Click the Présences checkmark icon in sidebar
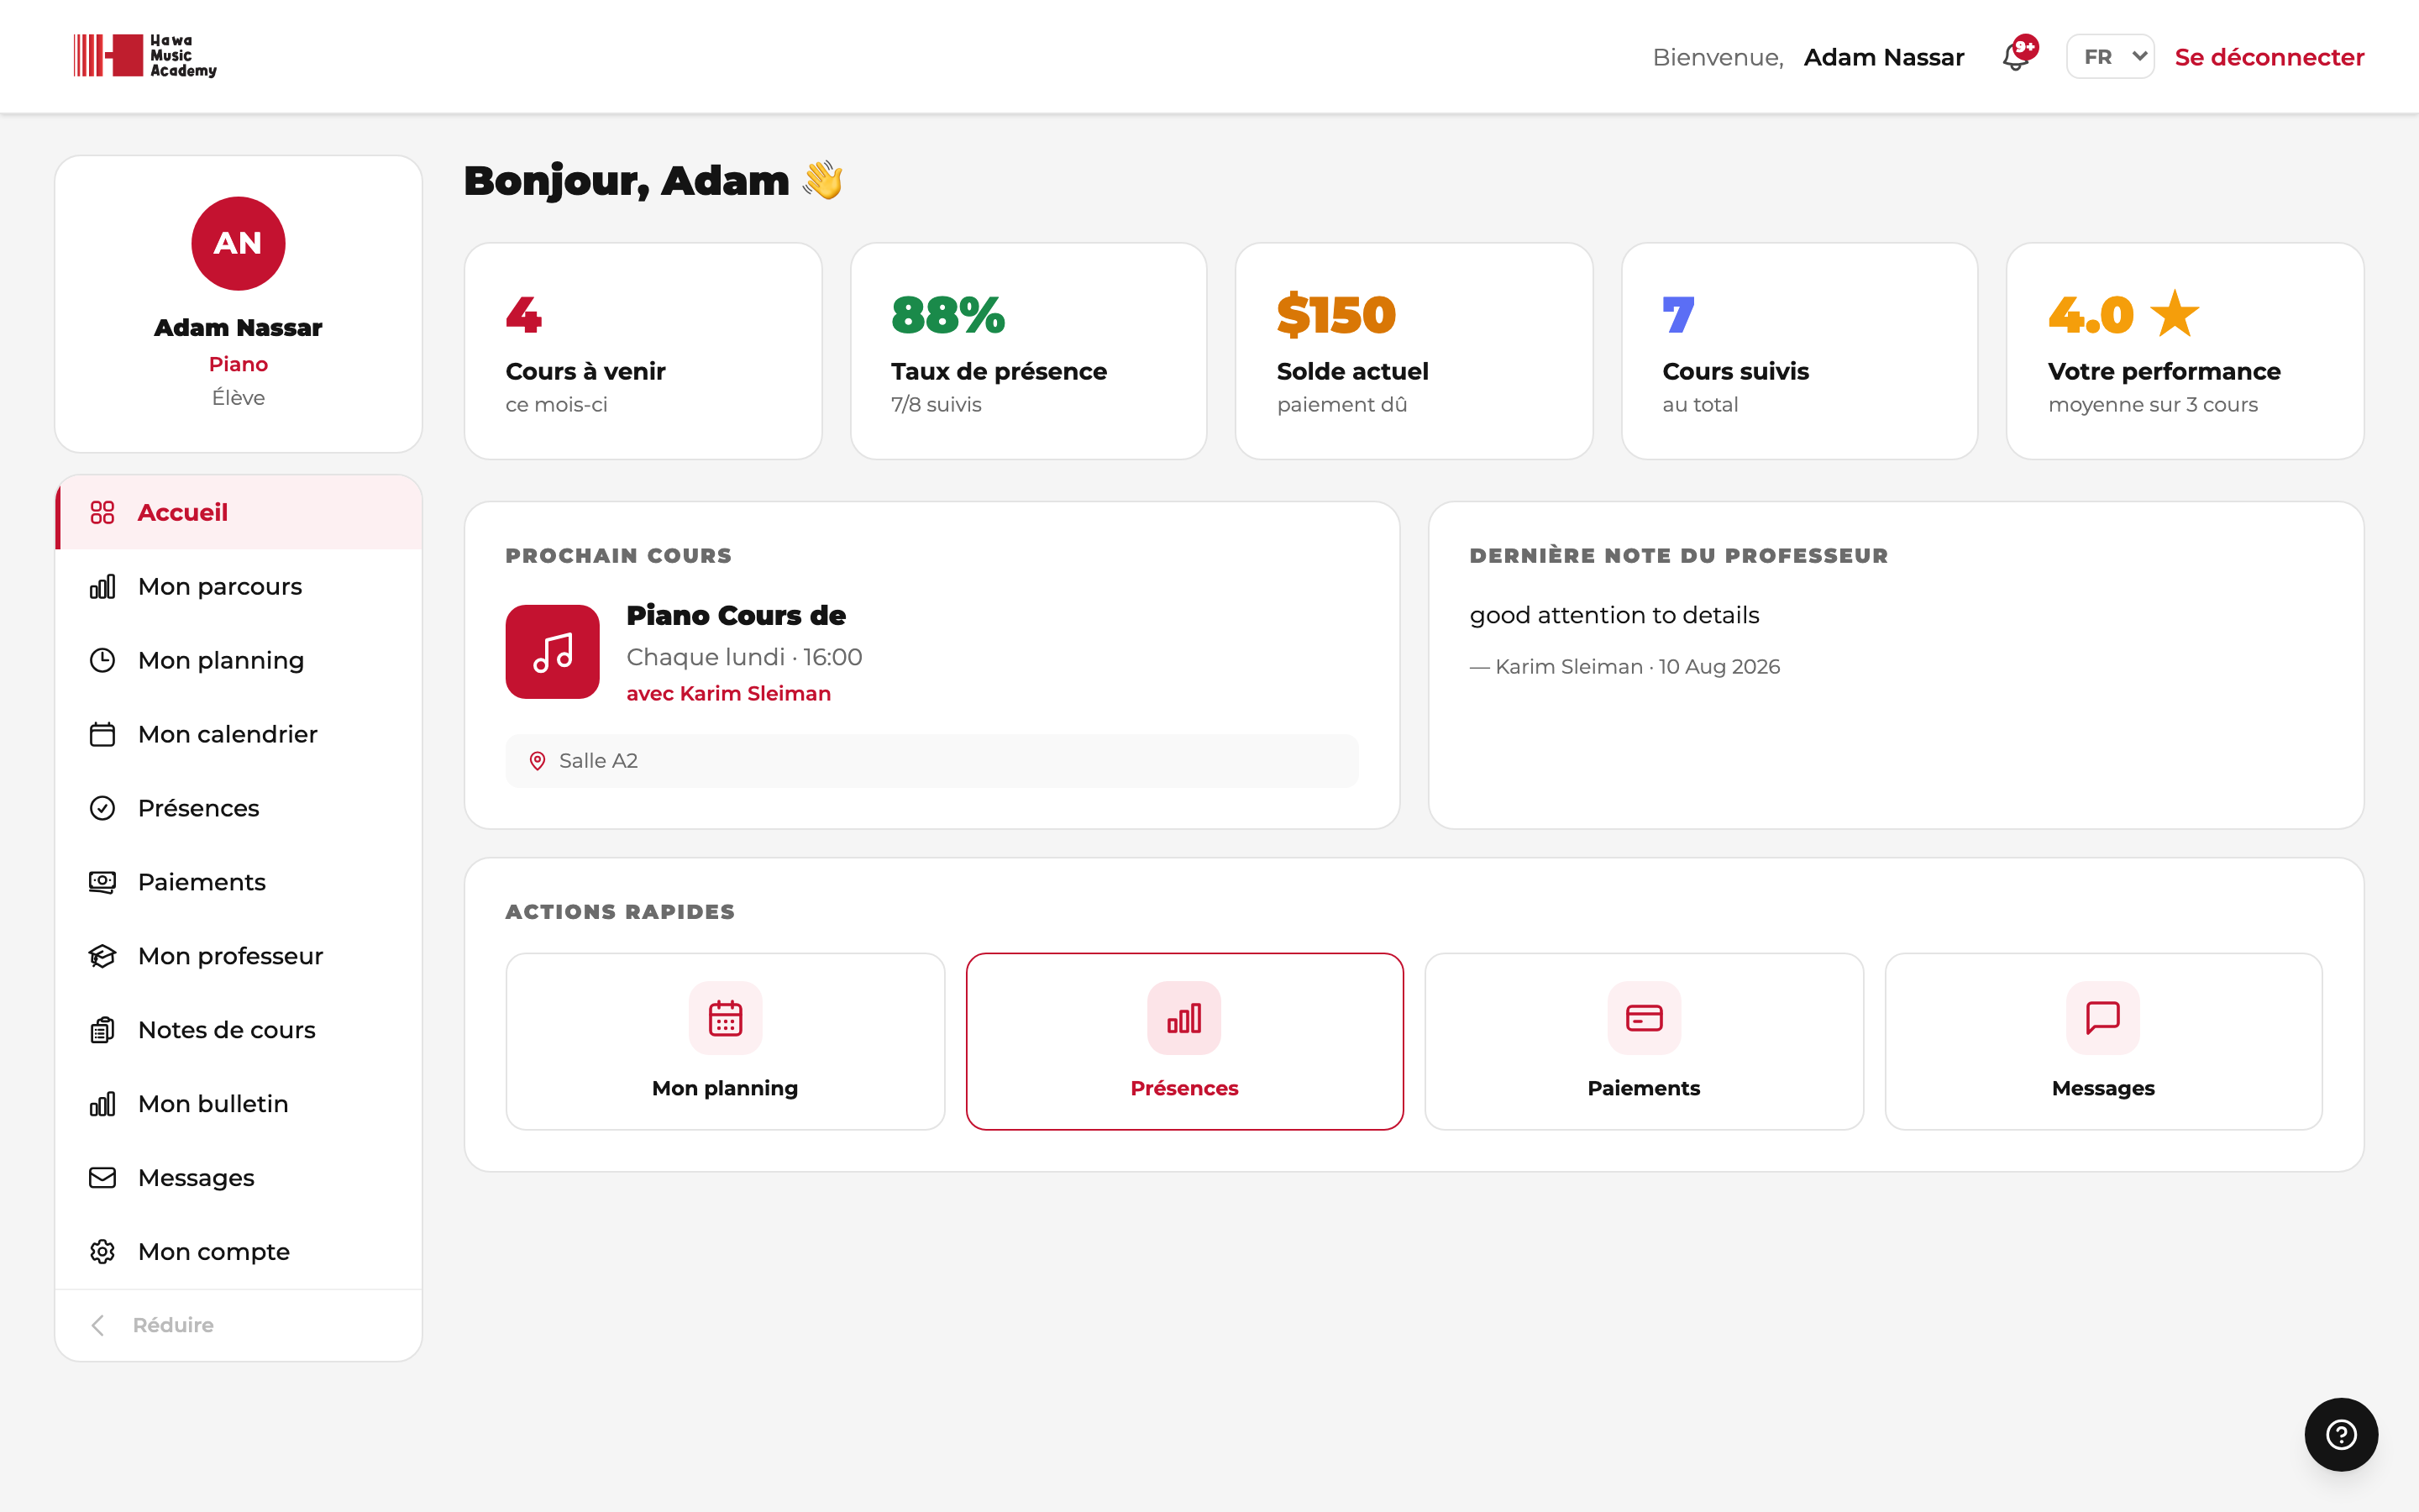The image size is (2419, 1512). [x=102, y=808]
